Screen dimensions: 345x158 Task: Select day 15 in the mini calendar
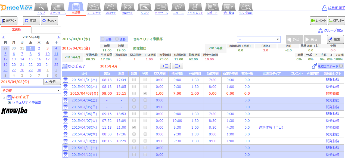coord(31,59)
